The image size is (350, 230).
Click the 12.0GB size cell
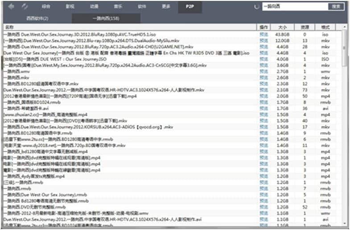click(x=282, y=41)
